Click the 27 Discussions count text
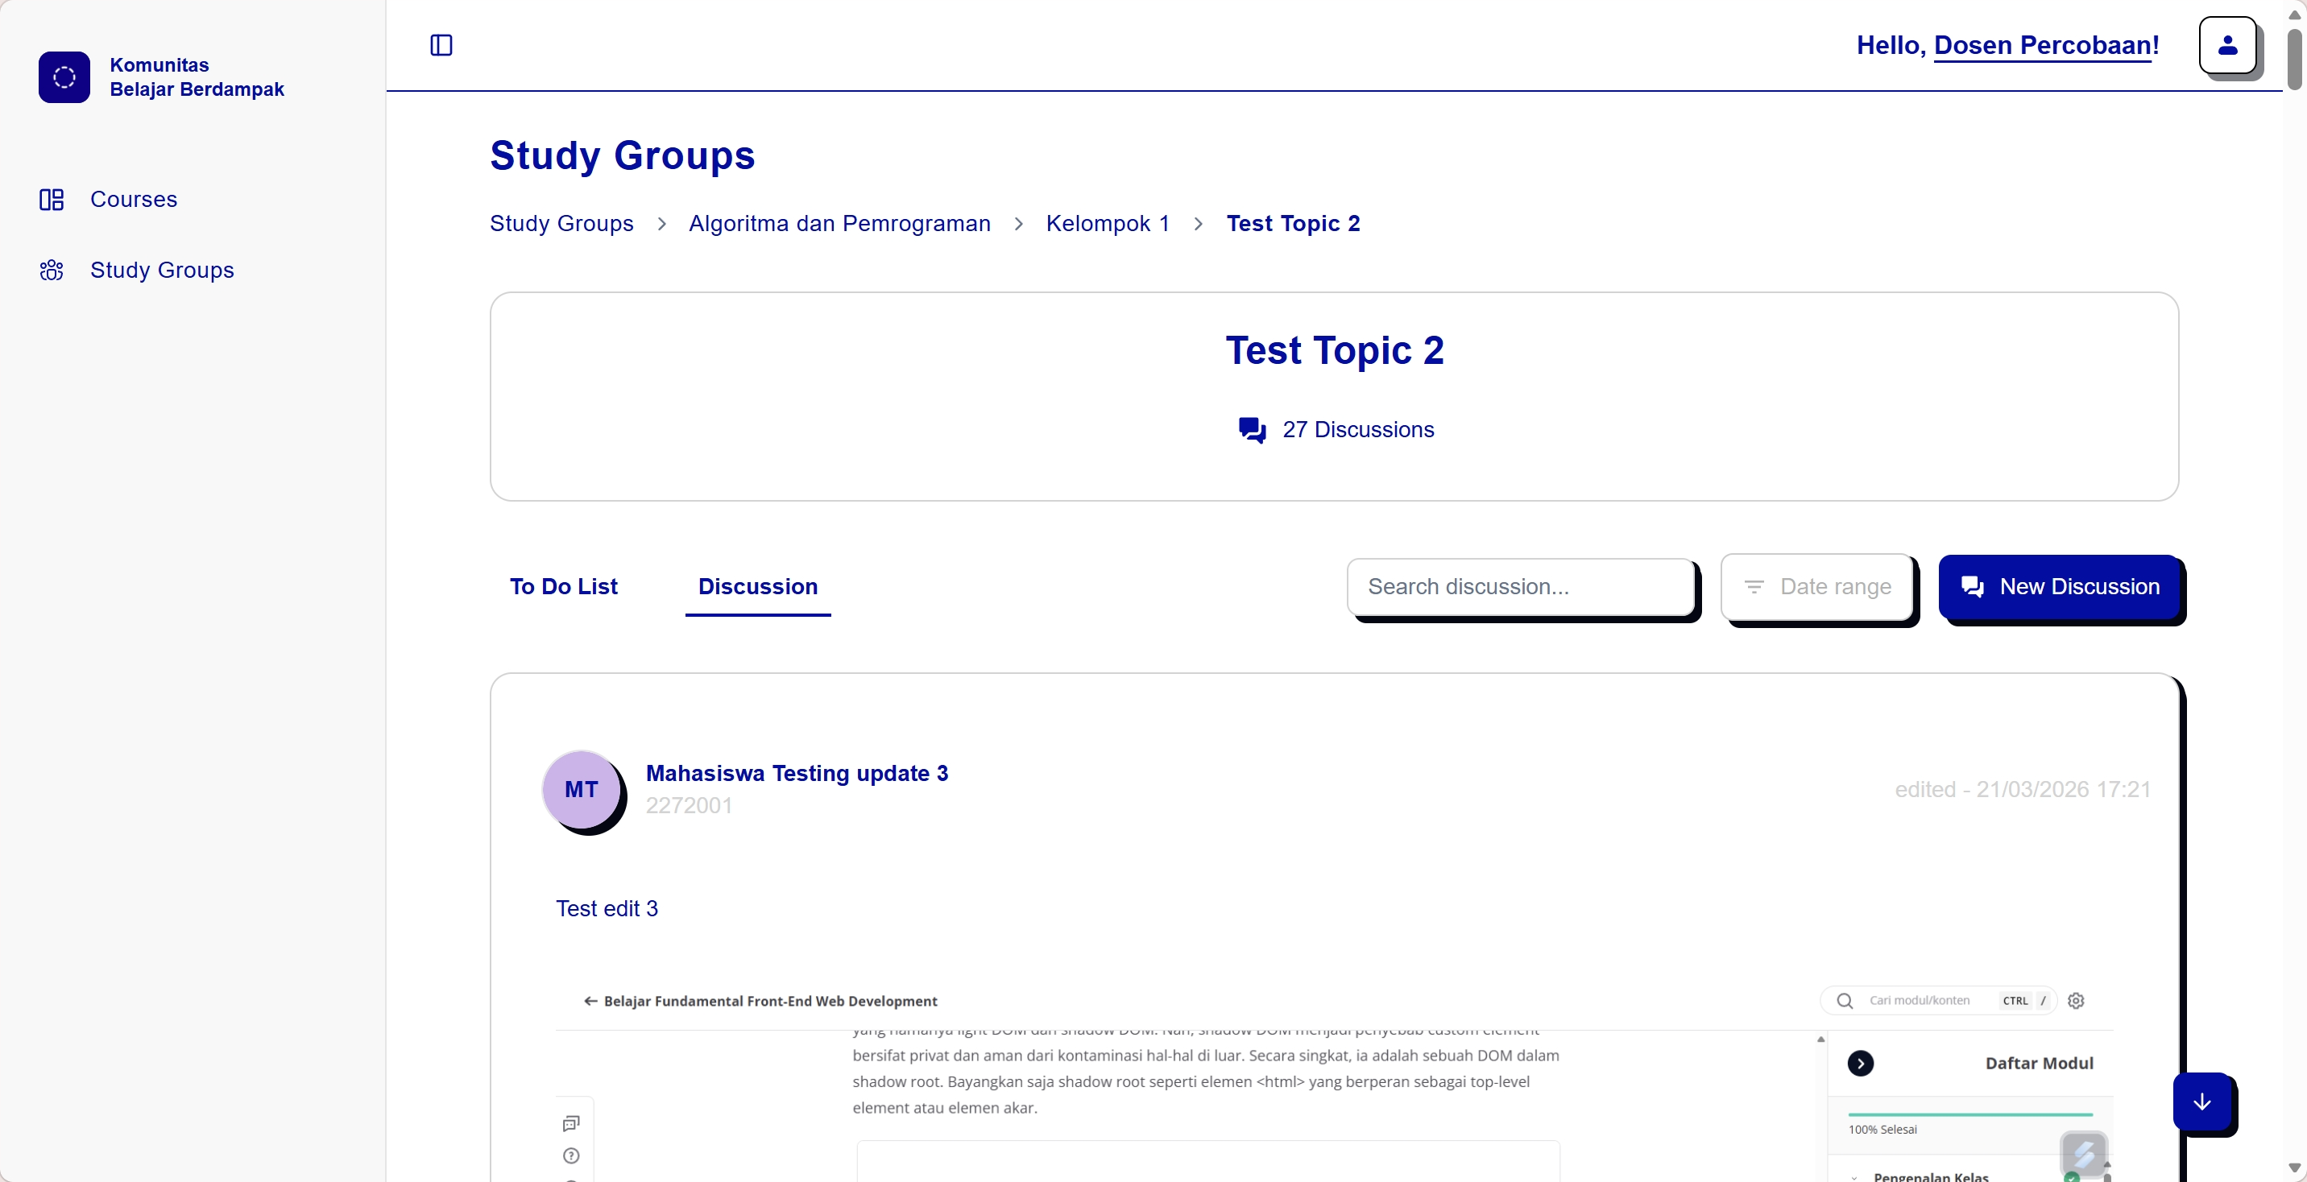This screenshot has height=1182, width=2307. [x=1357, y=430]
